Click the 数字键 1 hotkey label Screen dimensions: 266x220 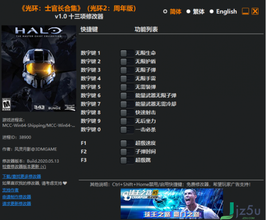pos(90,53)
